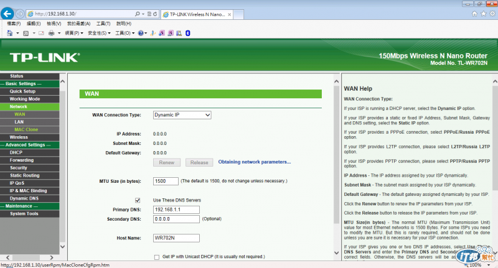Open the 檢視(V) menu
Image resolution: width=498 pixels, height=268 pixels.
(54, 24)
